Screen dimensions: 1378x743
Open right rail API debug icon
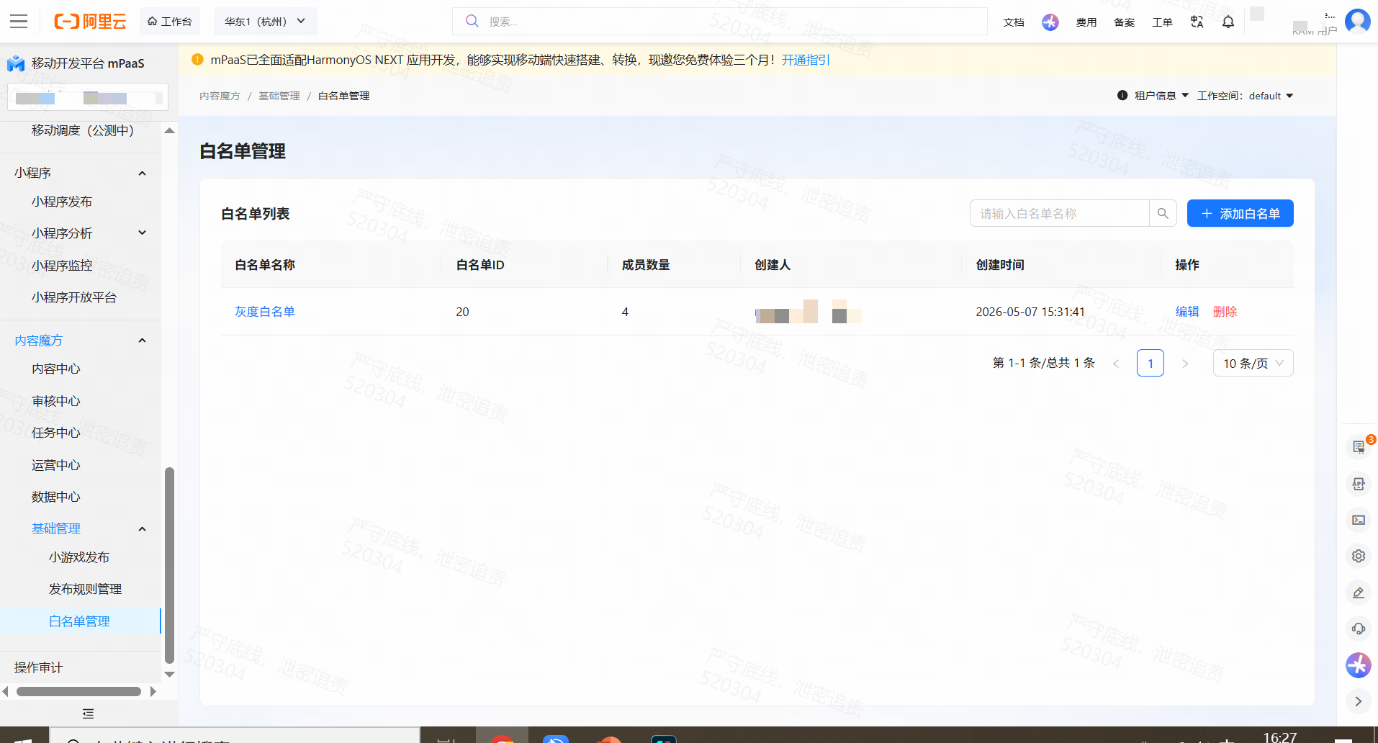(1359, 484)
